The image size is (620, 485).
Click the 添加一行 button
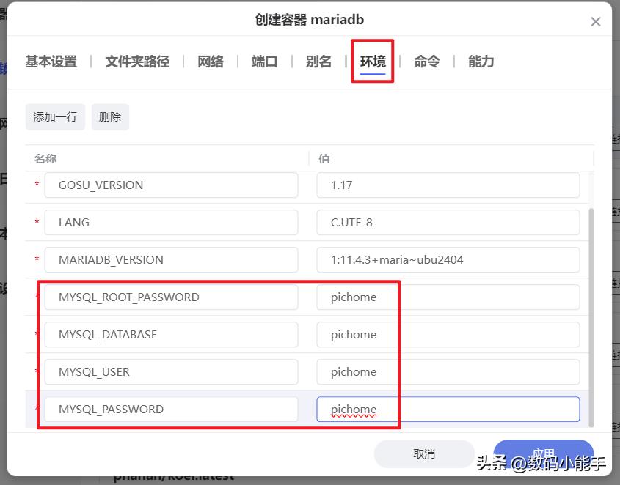55,117
